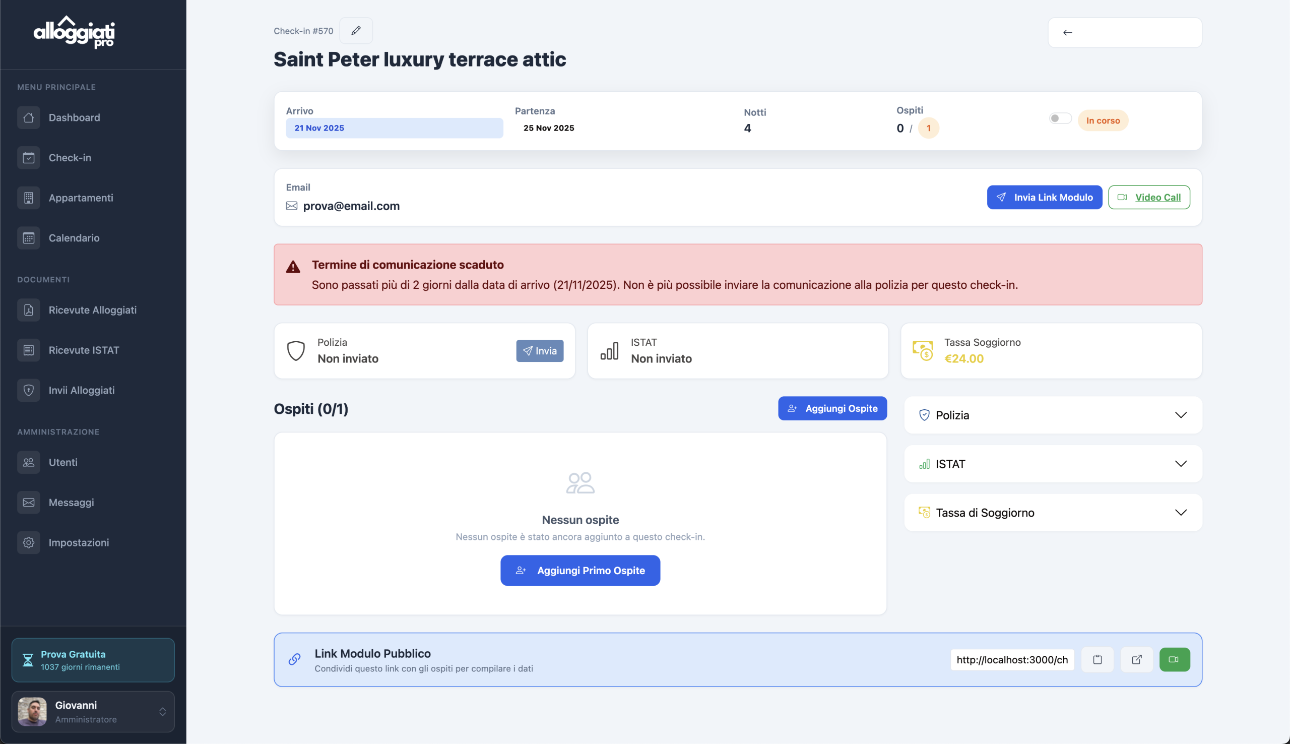Expand the Polizia accordion panel
This screenshot has height=744, width=1290.
[x=1053, y=415]
